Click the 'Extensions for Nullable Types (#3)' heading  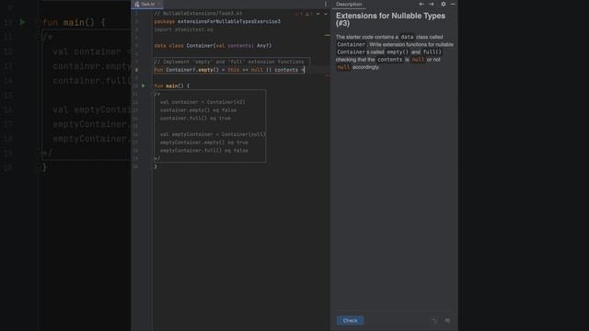tap(390, 19)
